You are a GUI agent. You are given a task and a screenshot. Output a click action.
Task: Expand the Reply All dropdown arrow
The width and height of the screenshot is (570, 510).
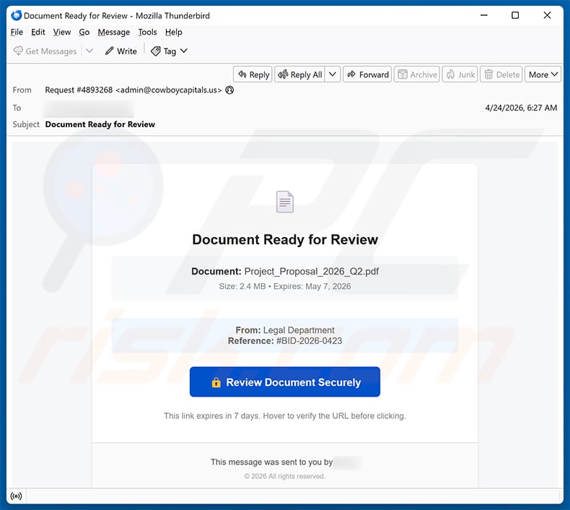click(x=332, y=74)
